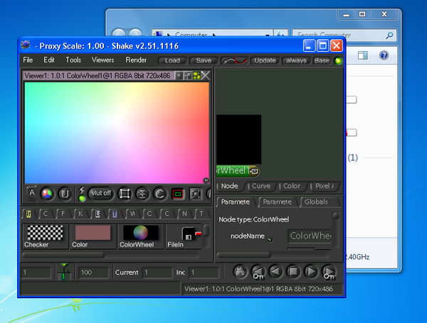Switch to the Curve tab
The width and height of the screenshot is (427, 323).
coord(260,186)
